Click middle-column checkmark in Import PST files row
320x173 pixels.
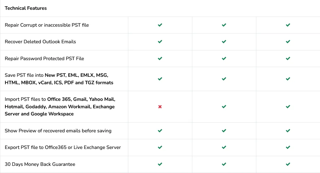click(224, 107)
